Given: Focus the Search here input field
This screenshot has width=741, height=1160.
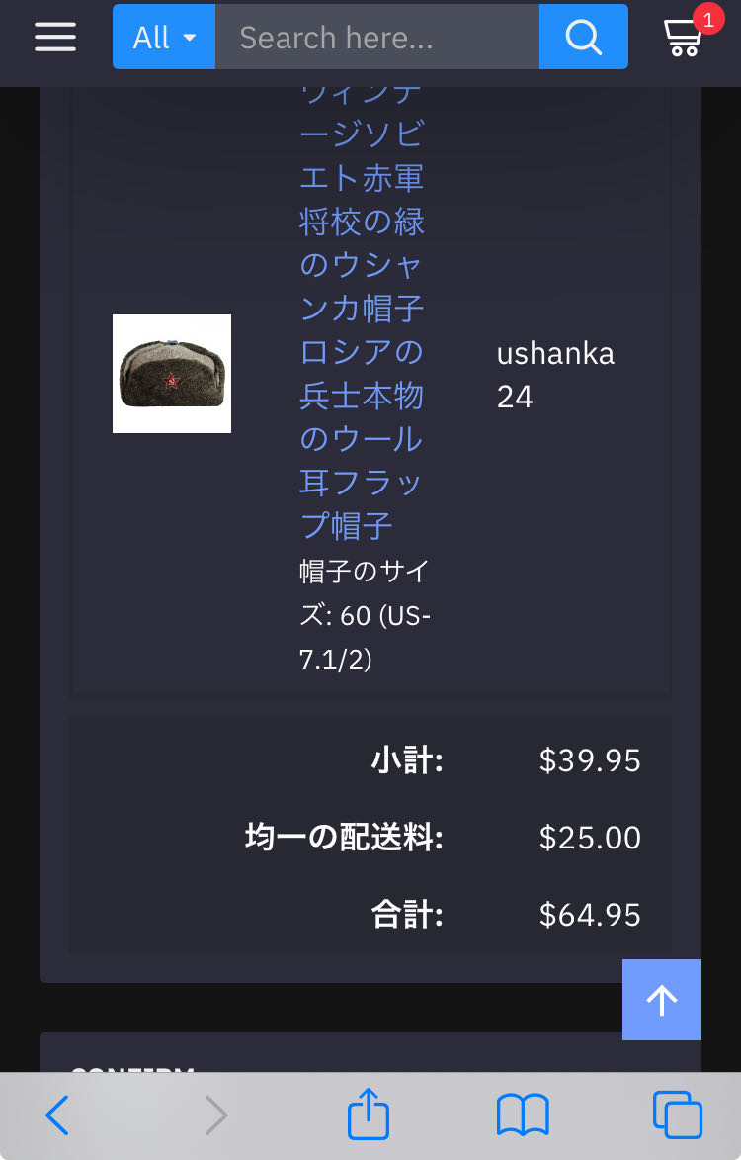Looking at the screenshot, I should pos(376,38).
